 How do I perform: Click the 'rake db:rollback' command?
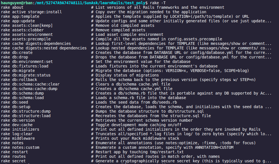pyautogui.click(x=19, y=80)
